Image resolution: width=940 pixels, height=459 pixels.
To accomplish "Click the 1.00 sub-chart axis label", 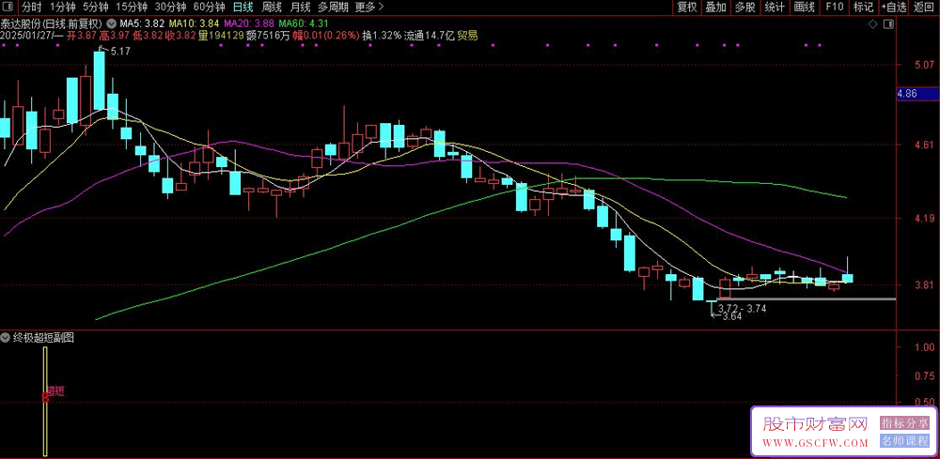I will pos(926,347).
